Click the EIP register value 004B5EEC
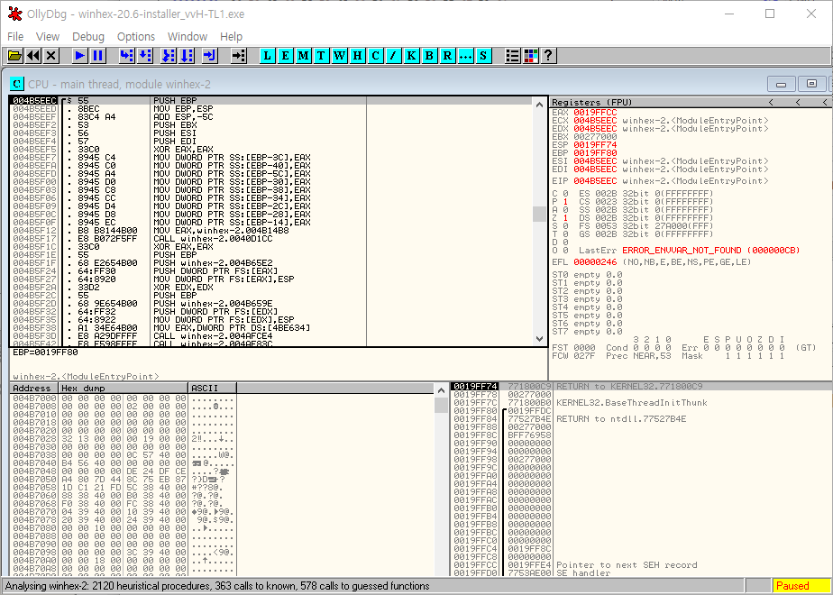 pyautogui.click(x=595, y=181)
